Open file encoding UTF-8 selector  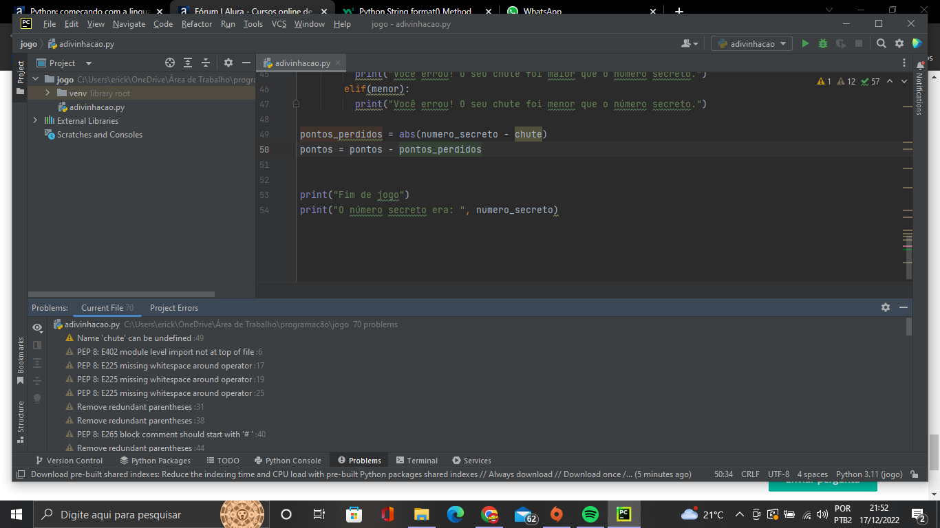coord(778,474)
